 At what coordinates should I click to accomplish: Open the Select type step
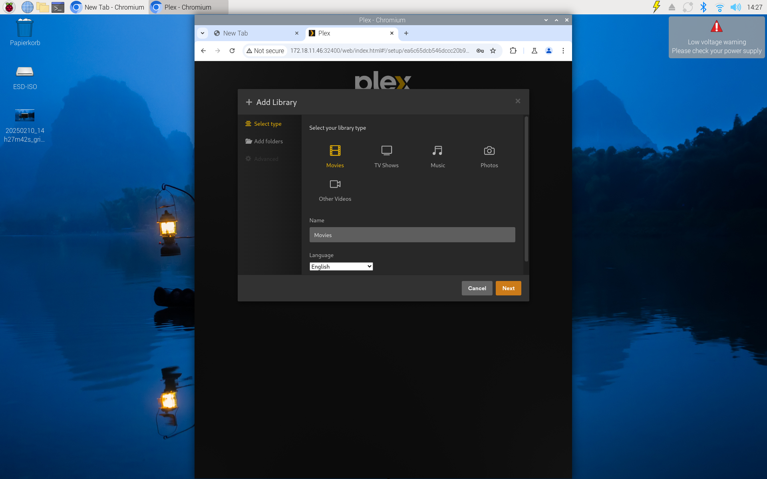264,124
